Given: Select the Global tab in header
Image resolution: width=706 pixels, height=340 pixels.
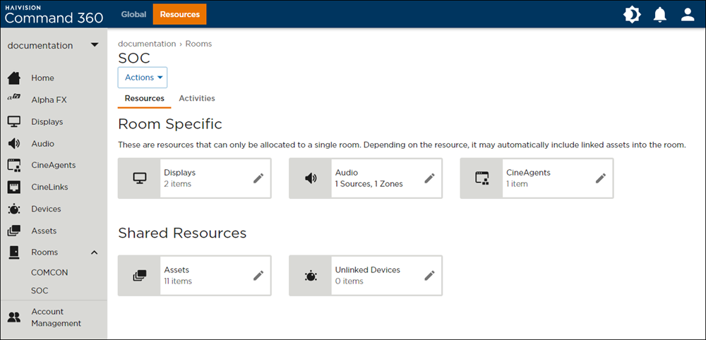Looking at the screenshot, I should click(x=133, y=14).
